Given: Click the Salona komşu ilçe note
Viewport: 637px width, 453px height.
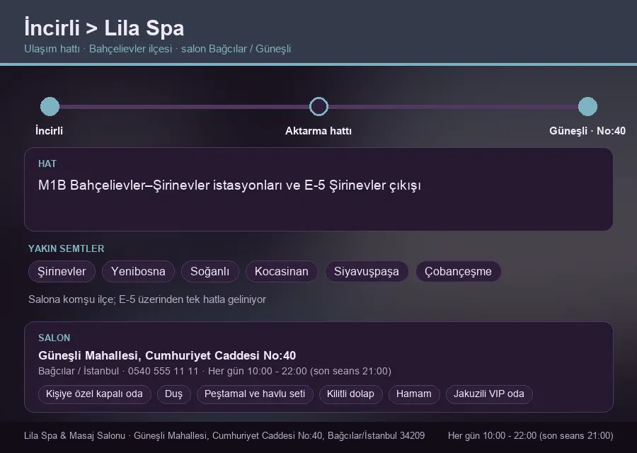Looking at the screenshot, I should pyautogui.click(x=147, y=299).
